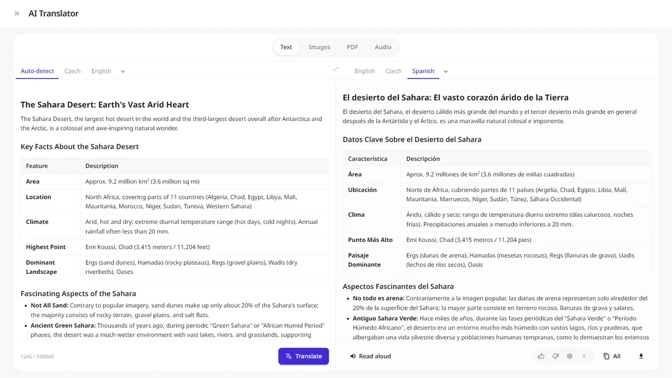Click 'Paisaje Dominante' translated table cell
Screen dimensions: 672x378
tap(372, 260)
